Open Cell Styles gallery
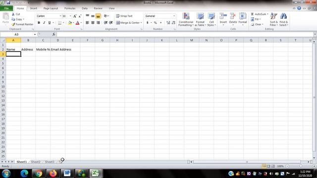 point(211,19)
